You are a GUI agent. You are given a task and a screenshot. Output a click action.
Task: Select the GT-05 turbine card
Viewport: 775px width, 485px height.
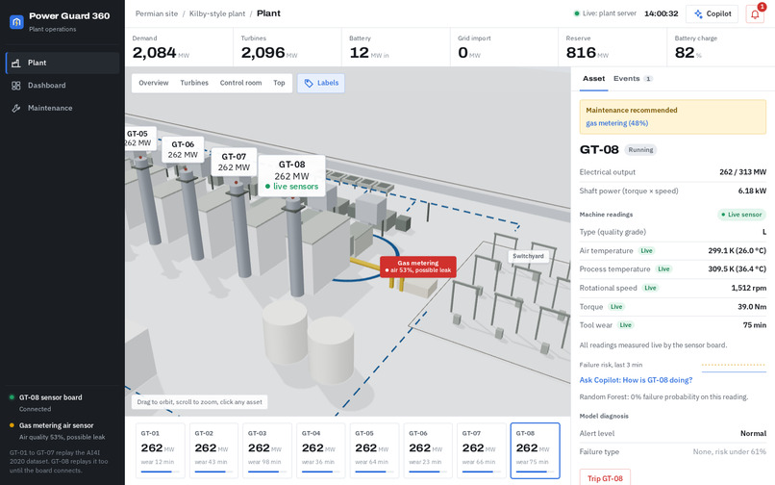coord(375,450)
